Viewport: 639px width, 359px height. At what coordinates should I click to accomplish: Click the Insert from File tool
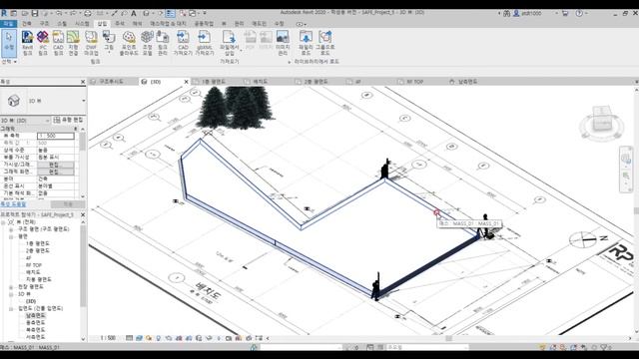click(229, 43)
